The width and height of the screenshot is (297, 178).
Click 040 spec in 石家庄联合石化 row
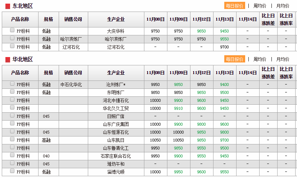tap(46, 156)
